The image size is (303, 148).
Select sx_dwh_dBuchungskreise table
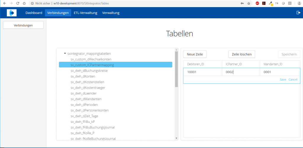[89, 71]
